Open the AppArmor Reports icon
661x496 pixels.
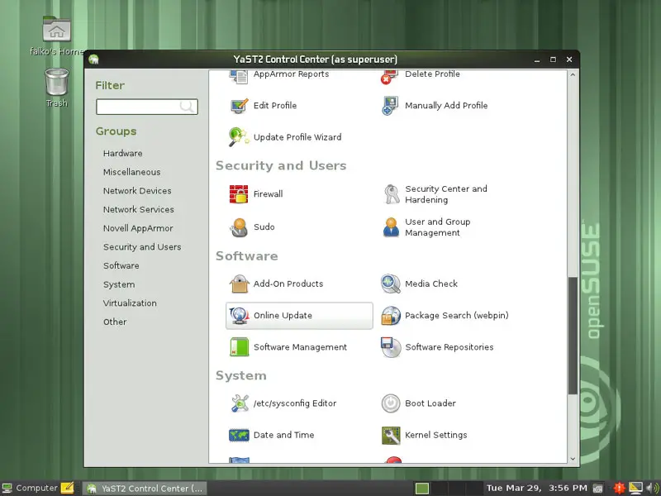(239, 77)
